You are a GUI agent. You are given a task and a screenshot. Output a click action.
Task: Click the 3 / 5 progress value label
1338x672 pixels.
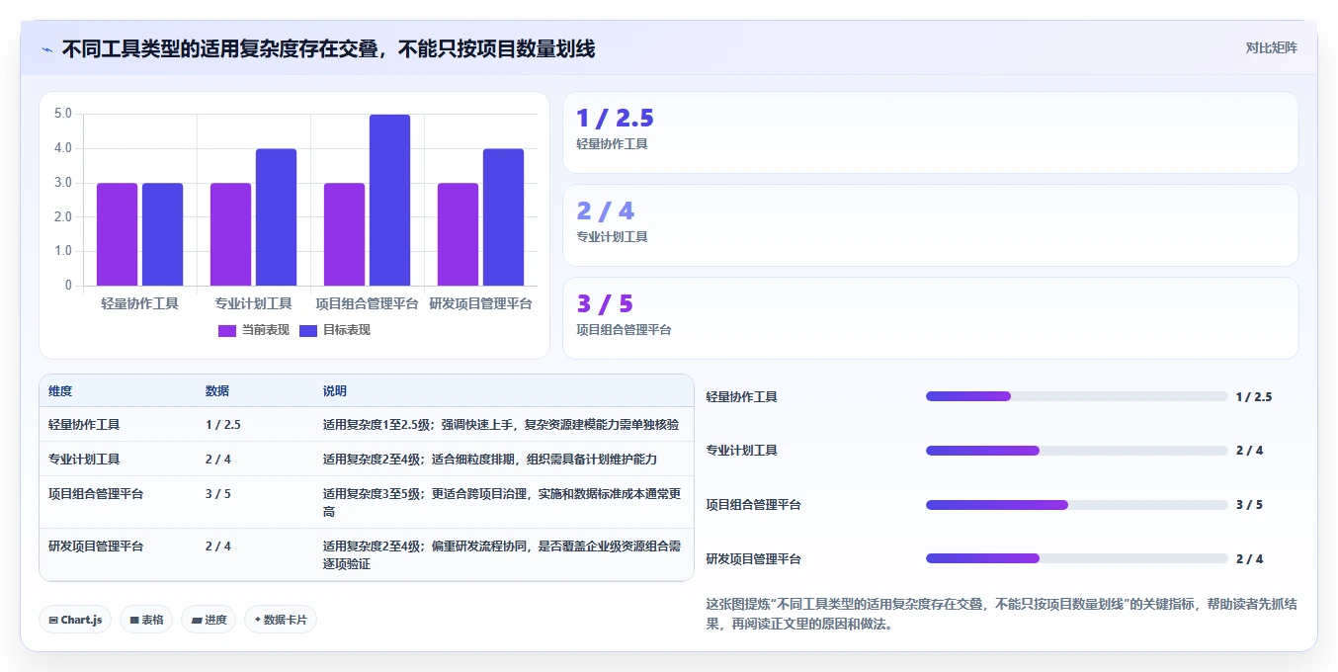point(1249,505)
